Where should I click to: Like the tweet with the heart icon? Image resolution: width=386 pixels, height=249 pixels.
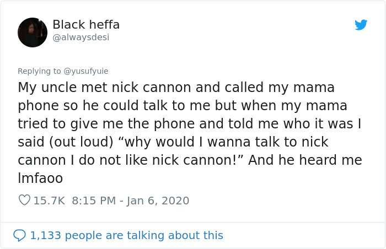24,201
